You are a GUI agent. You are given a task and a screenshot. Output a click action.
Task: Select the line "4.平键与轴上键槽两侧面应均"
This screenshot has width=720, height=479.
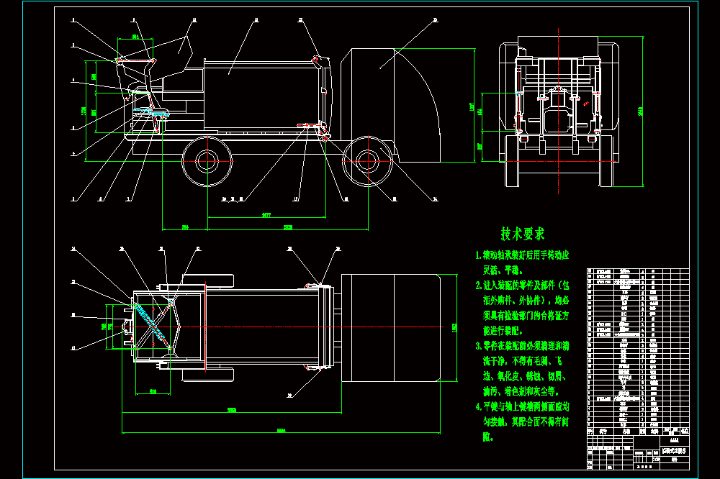[x=522, y=406]
